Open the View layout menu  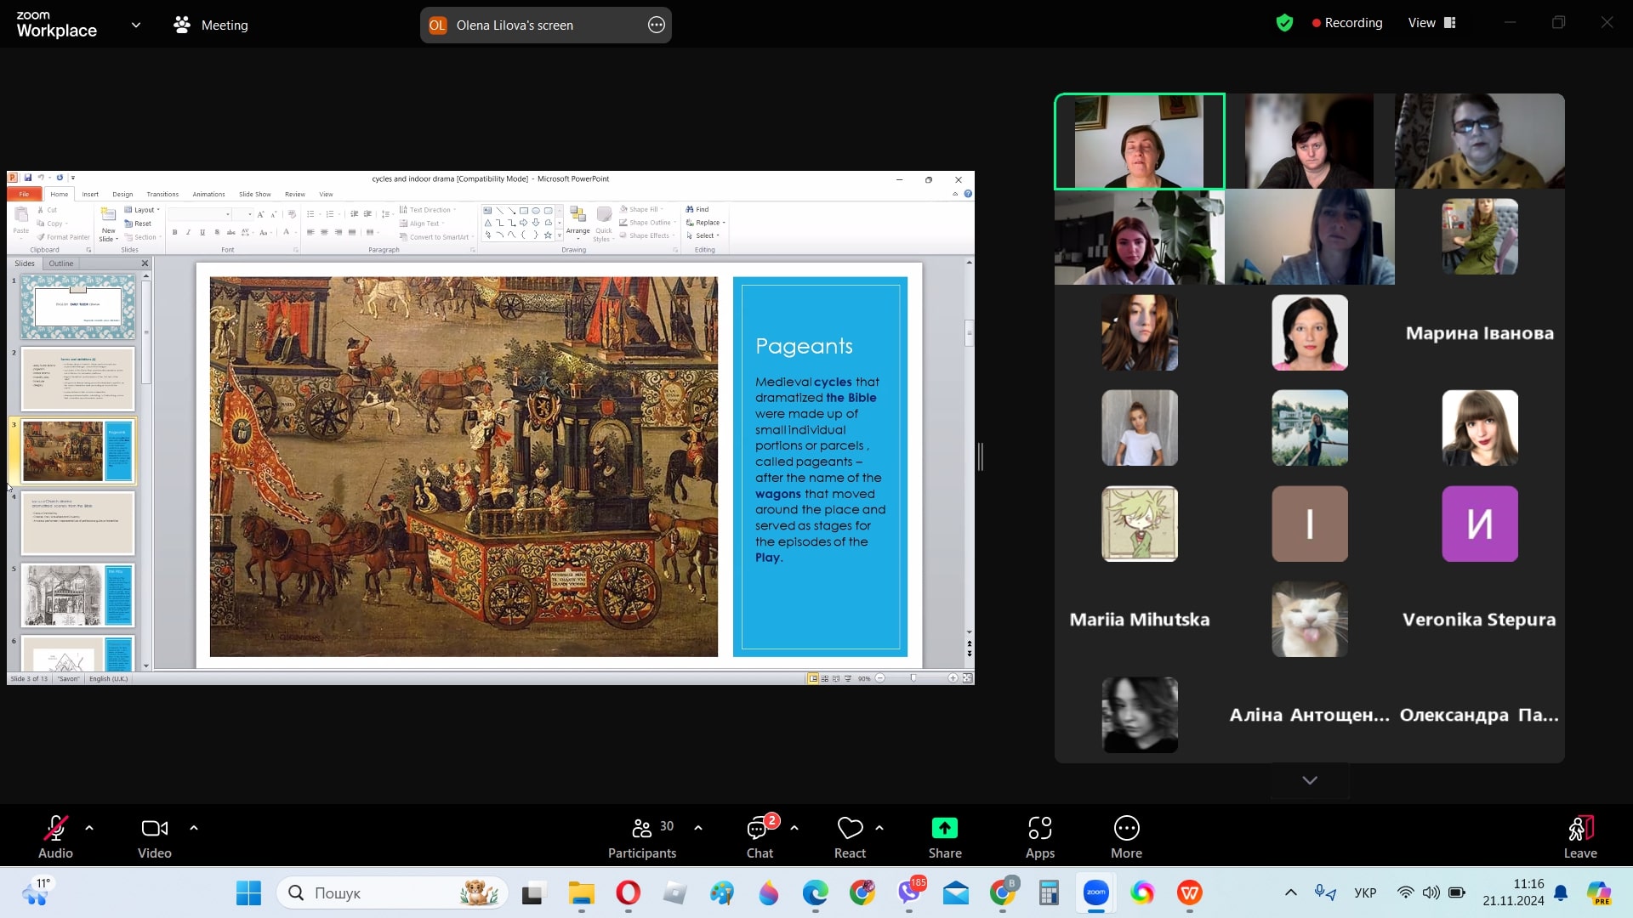[x=1432, y=23]
